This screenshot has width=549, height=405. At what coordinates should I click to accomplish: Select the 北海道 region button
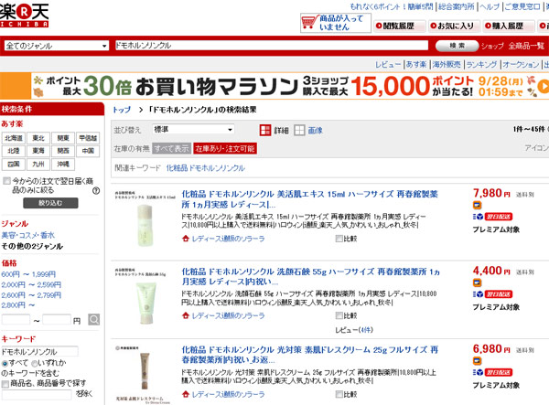point(14,138)
